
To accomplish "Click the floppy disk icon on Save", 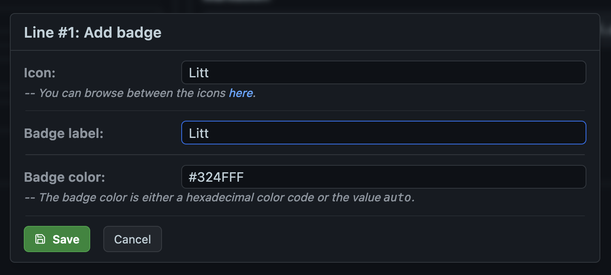I will point(40,239).
